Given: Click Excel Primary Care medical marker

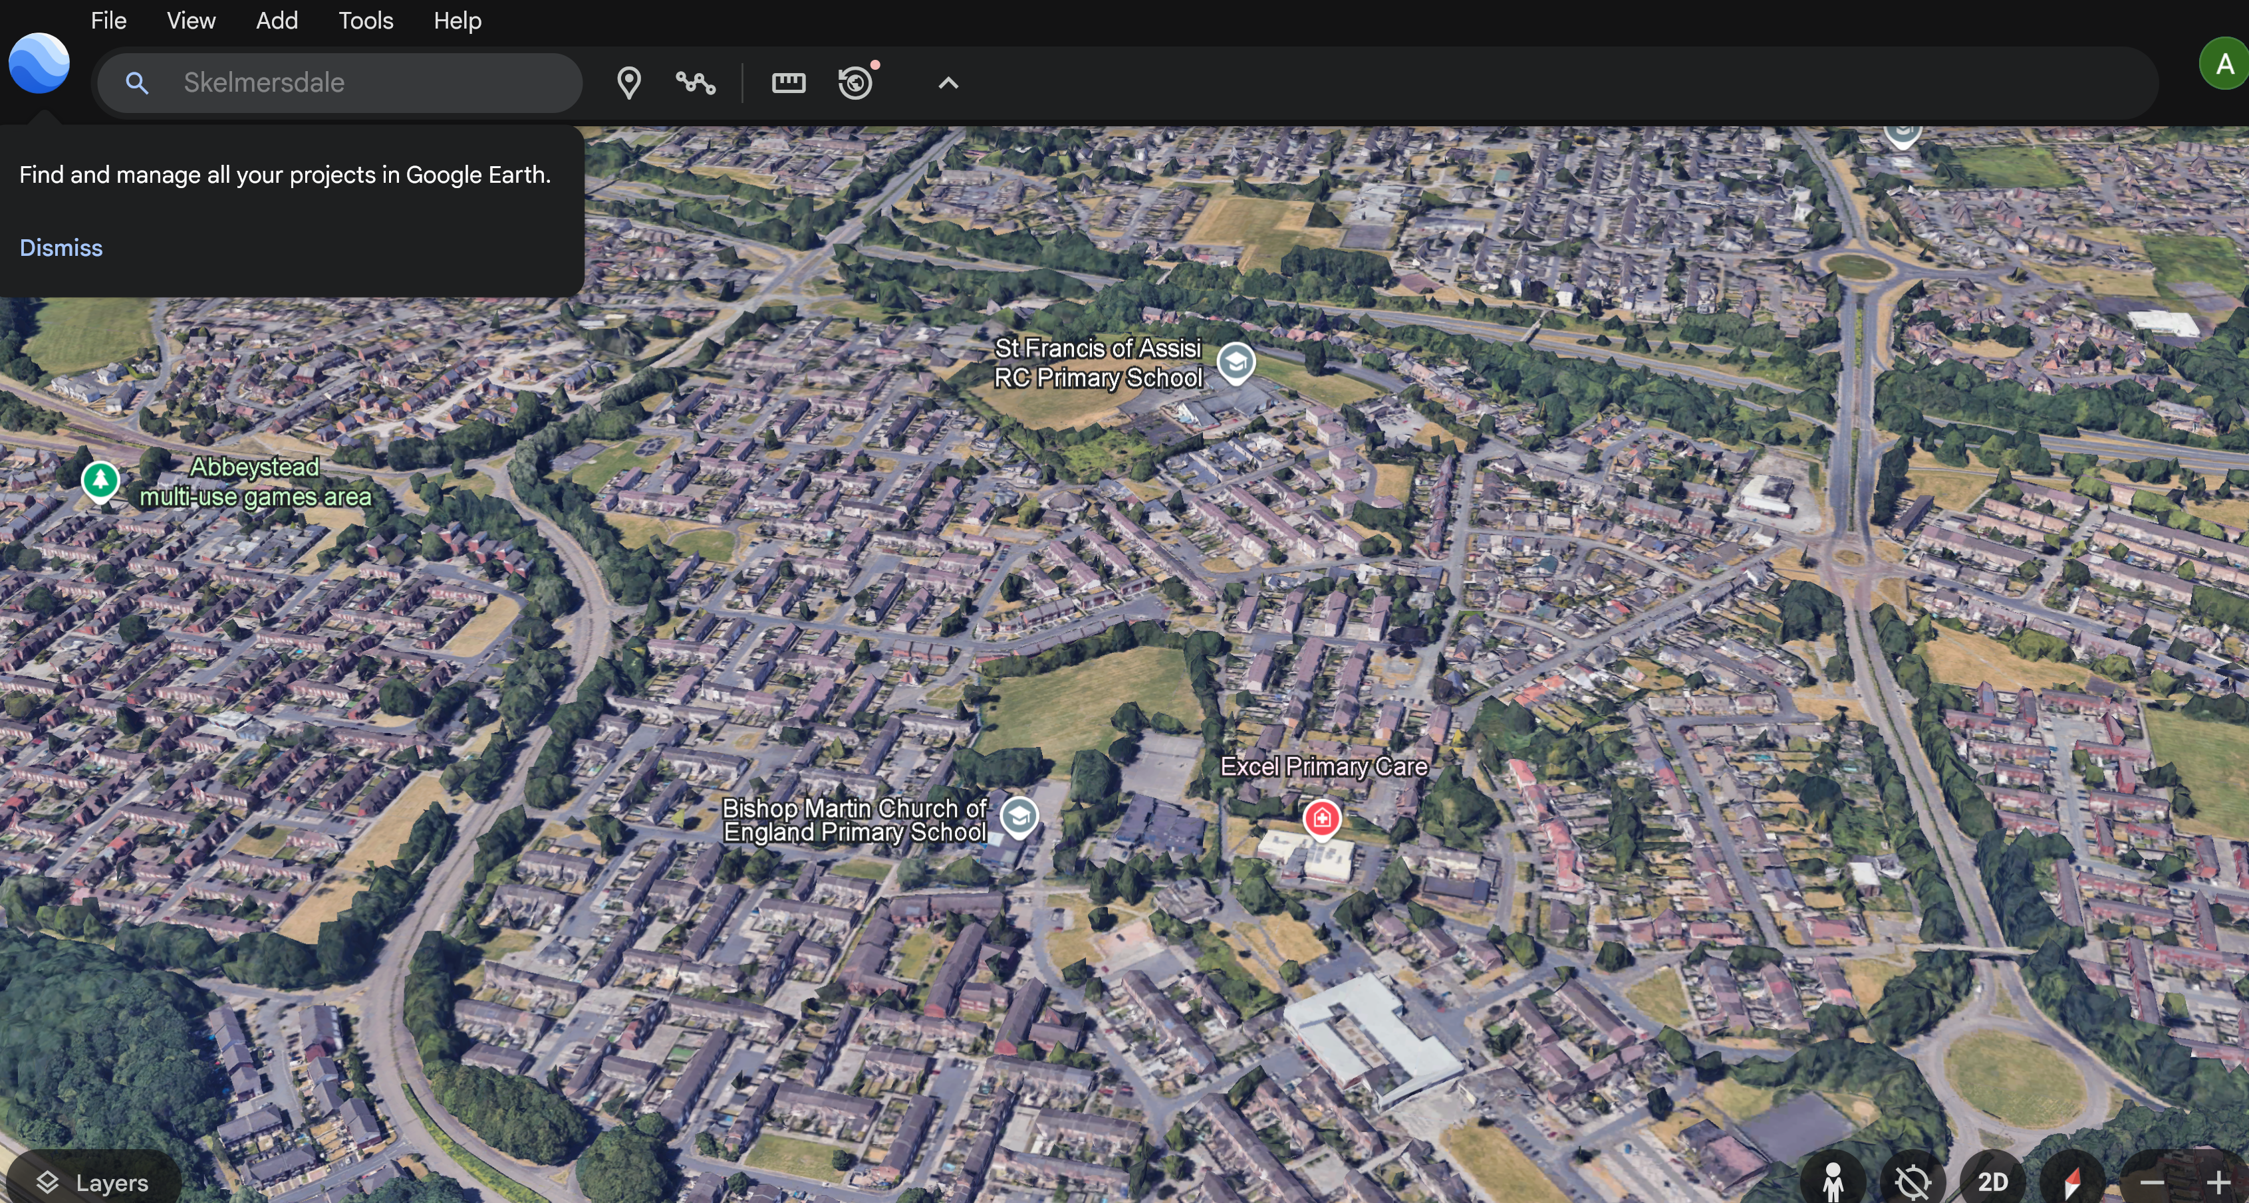Looking at the screenshot, I should click(1321, 818).
